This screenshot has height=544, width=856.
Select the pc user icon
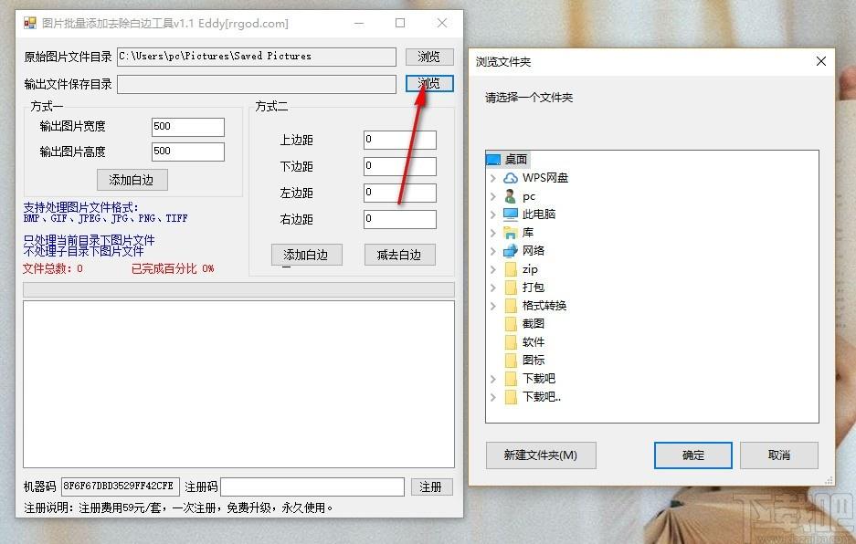[511, 196]
